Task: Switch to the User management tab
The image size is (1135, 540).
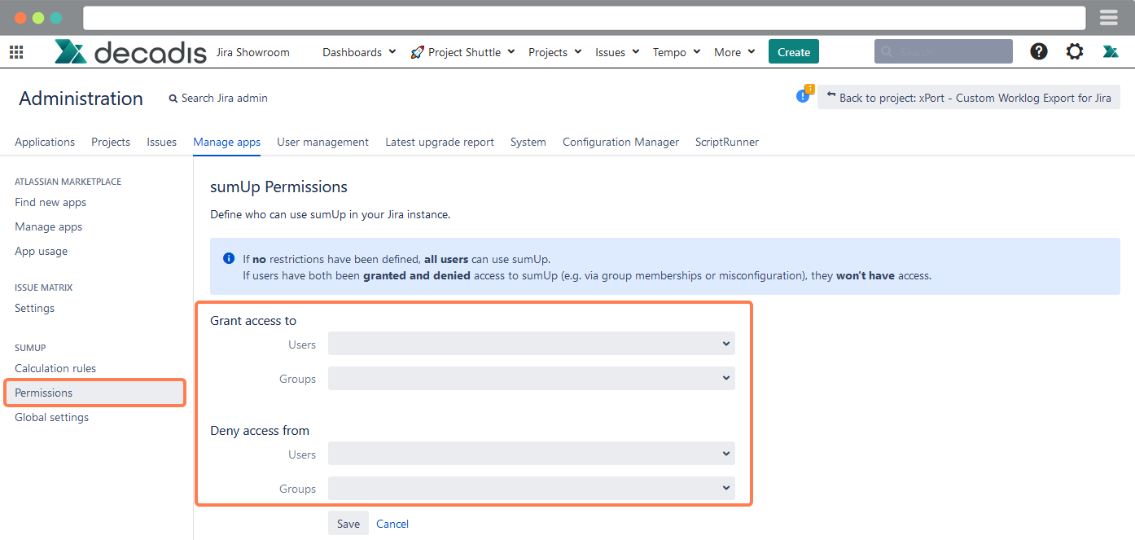Action: tap(322, 142)
